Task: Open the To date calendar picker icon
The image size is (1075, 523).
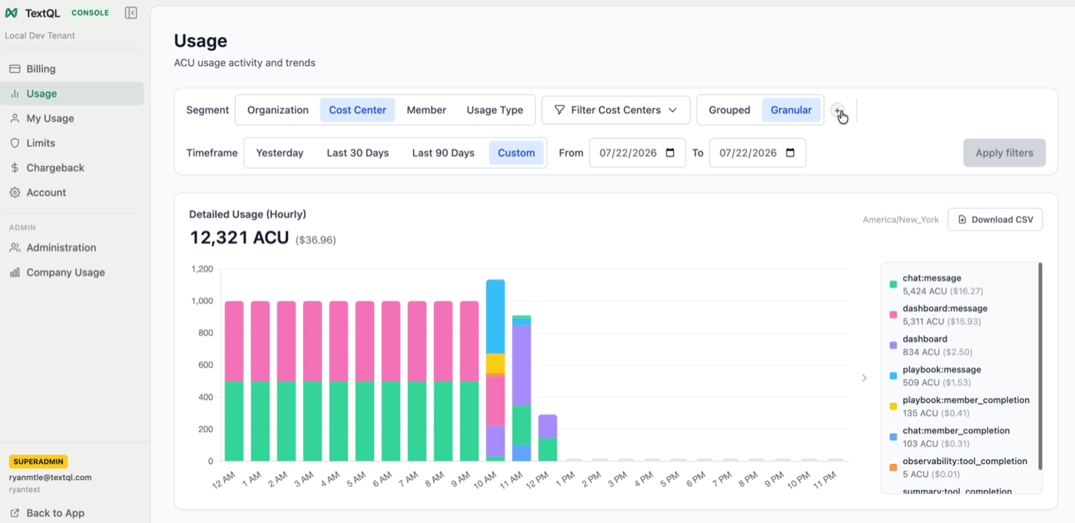Action: [790, 153]
